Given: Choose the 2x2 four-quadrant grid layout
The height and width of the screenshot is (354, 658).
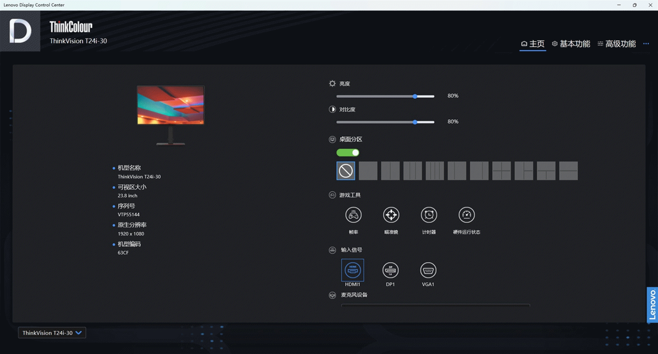Looking at the screenshot, I should click(501, 171).
